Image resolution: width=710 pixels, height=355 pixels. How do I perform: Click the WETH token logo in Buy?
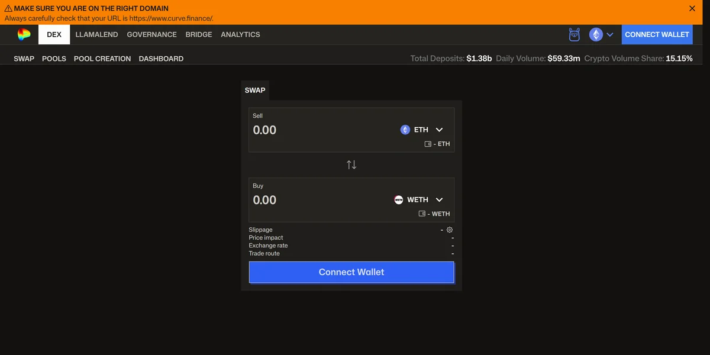click(399, 200)
